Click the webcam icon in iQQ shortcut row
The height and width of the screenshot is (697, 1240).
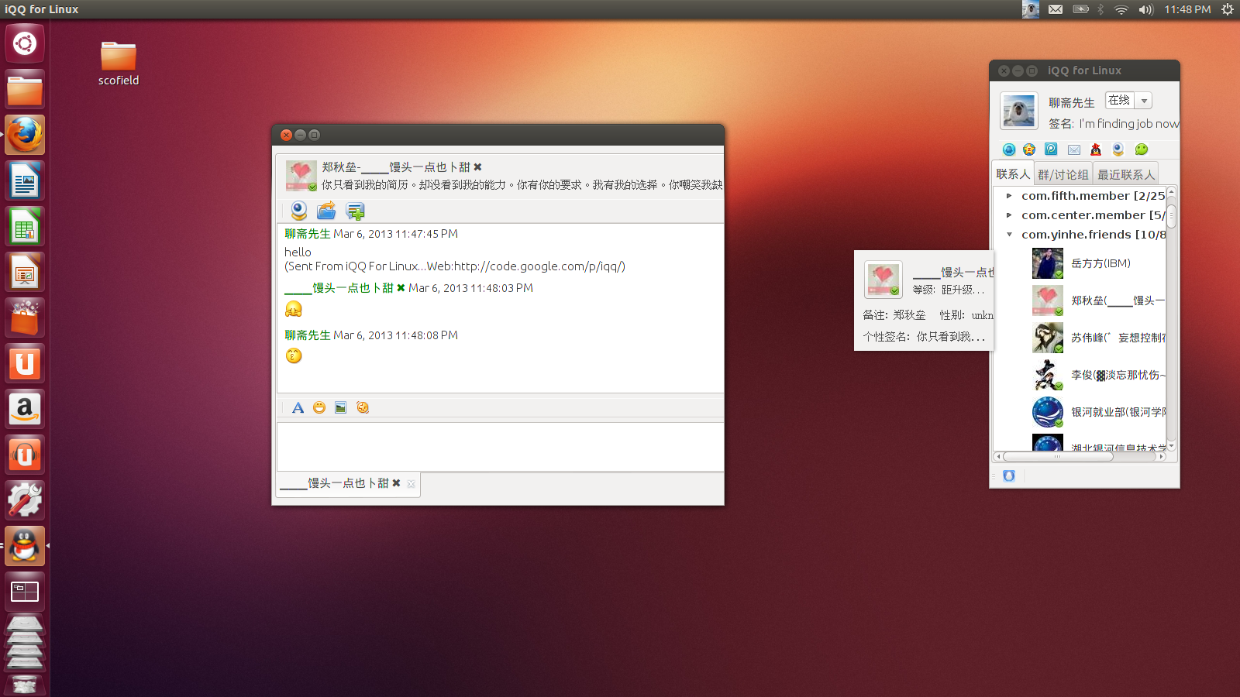(1118, 149)
